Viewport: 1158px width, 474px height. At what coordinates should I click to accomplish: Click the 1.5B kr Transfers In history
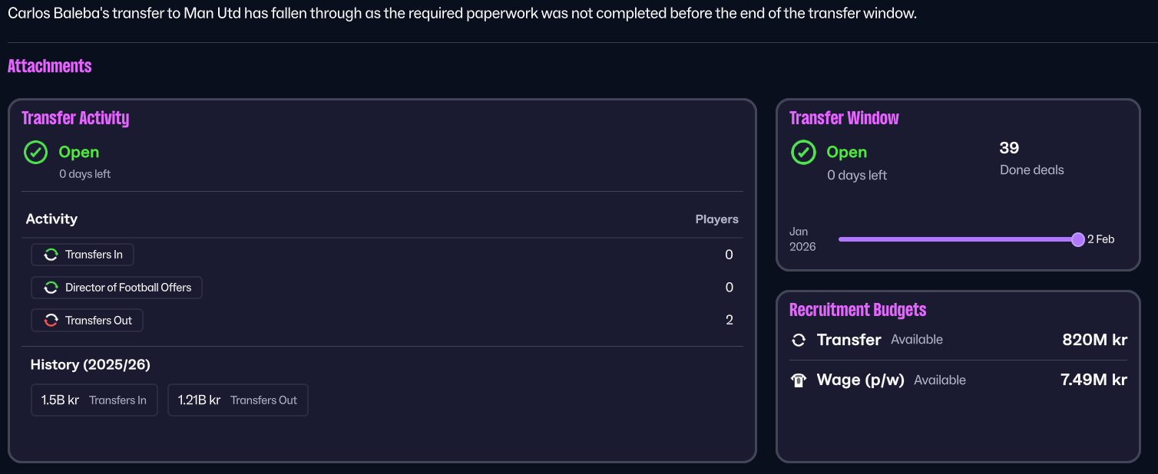[94, 400]
